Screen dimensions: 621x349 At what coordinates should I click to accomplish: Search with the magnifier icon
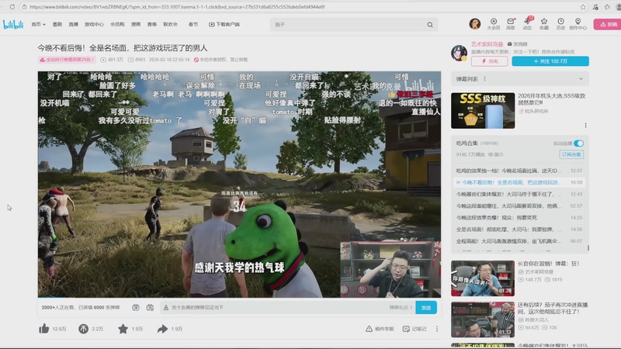(x=430, y=25)
